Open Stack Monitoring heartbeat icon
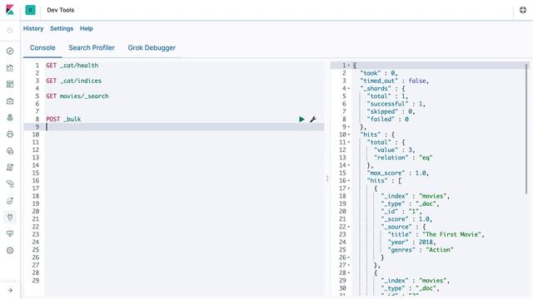 click(10, 234)
